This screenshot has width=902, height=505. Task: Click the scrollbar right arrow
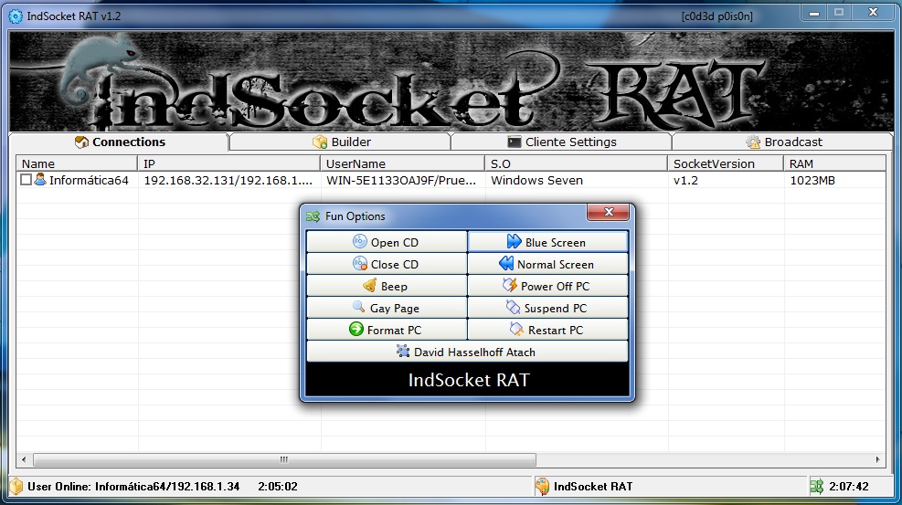coord(877,459)
